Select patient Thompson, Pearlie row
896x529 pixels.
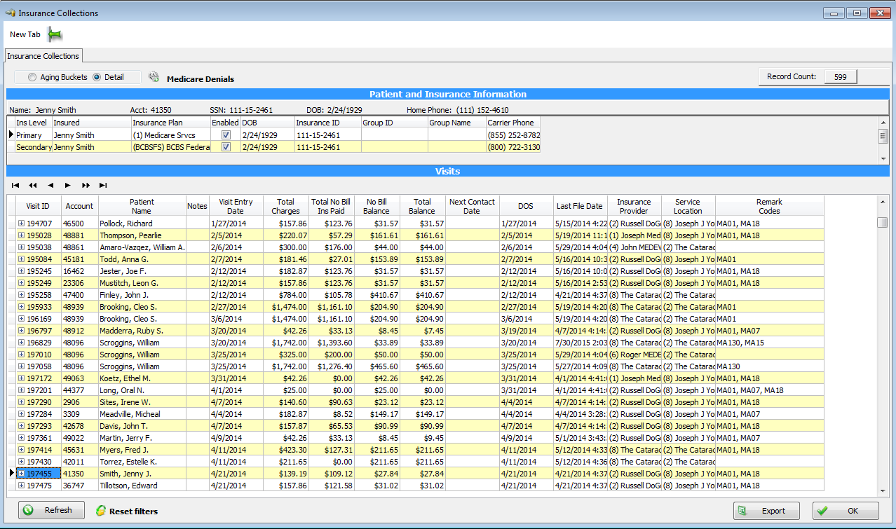pyautogui.click(x=420, y=235)
